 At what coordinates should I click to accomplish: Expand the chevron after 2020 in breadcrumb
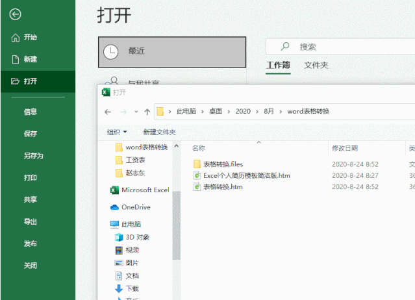pos(257,112)
